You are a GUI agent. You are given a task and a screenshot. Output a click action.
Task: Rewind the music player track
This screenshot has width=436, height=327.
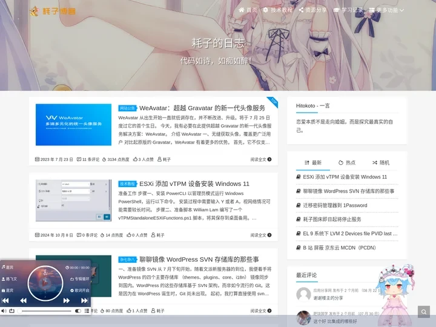(24, 300)
